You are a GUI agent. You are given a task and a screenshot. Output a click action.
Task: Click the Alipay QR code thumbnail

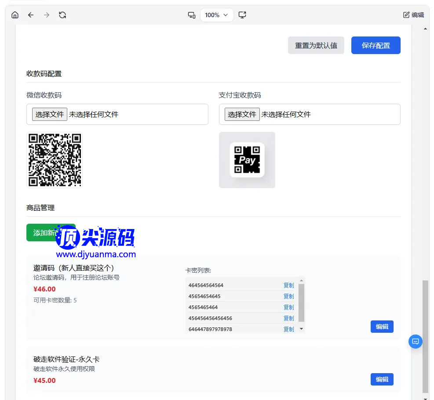[247, 160]
